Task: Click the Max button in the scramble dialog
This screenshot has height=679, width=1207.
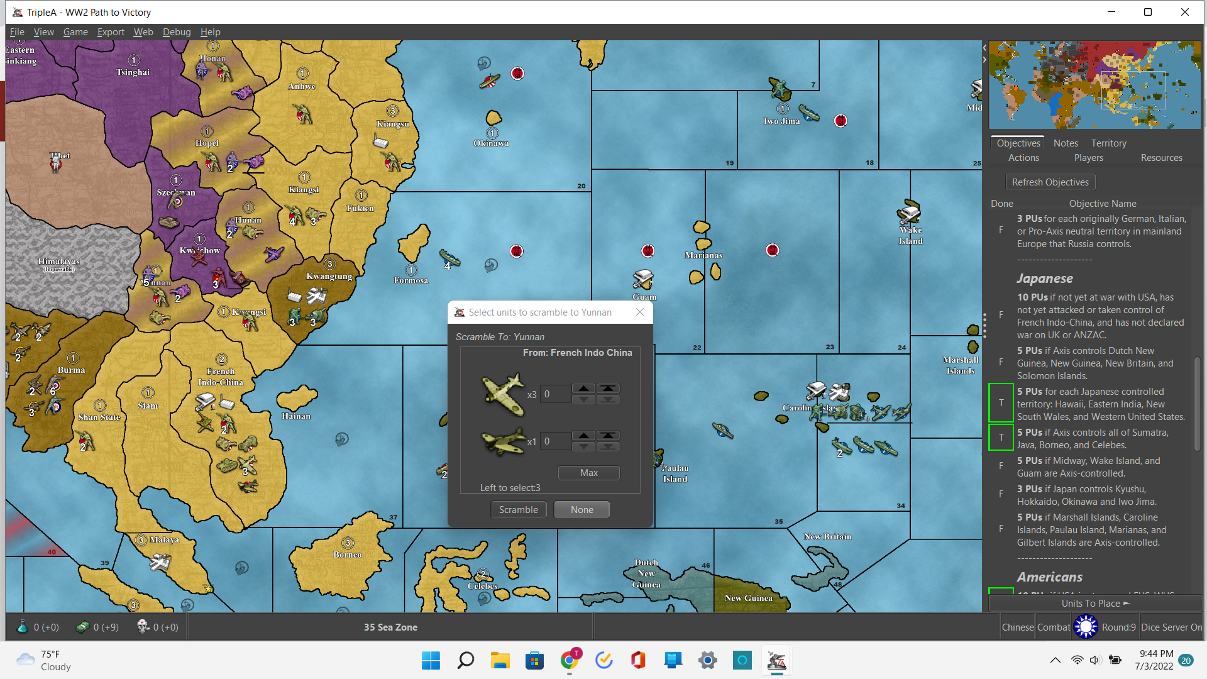Action: pos(589,473)
